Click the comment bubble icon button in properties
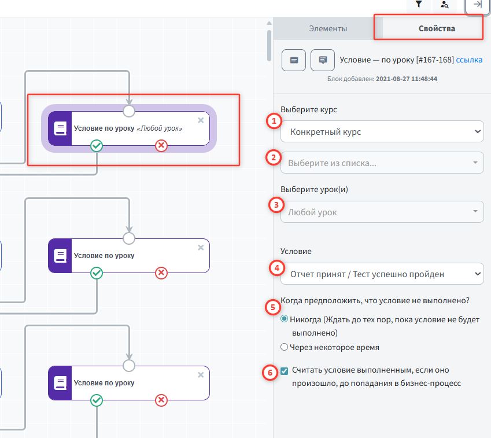 pos(323,60)
